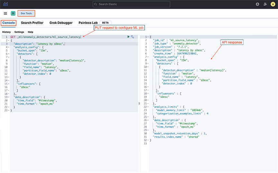Click "time_format" line in request editor

[35, 104]
